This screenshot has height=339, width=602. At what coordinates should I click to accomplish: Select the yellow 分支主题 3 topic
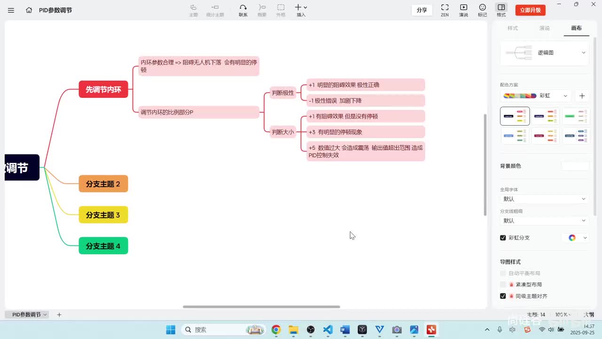103,215
